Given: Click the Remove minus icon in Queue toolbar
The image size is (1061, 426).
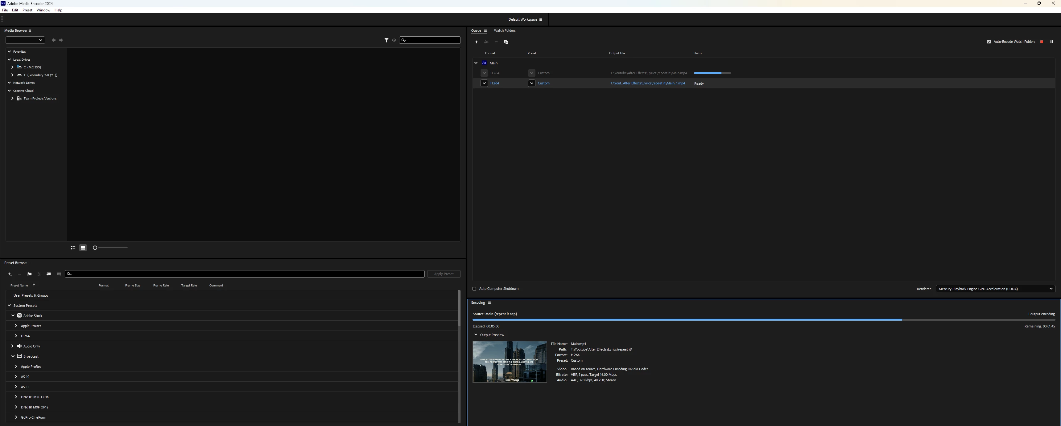Looking at the screenshot, I should 496,42.
